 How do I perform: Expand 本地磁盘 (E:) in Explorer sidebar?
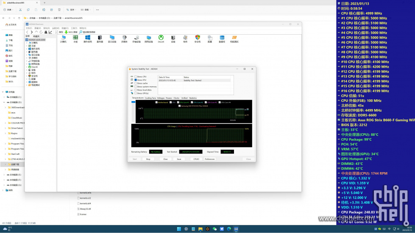coord(4,175)
